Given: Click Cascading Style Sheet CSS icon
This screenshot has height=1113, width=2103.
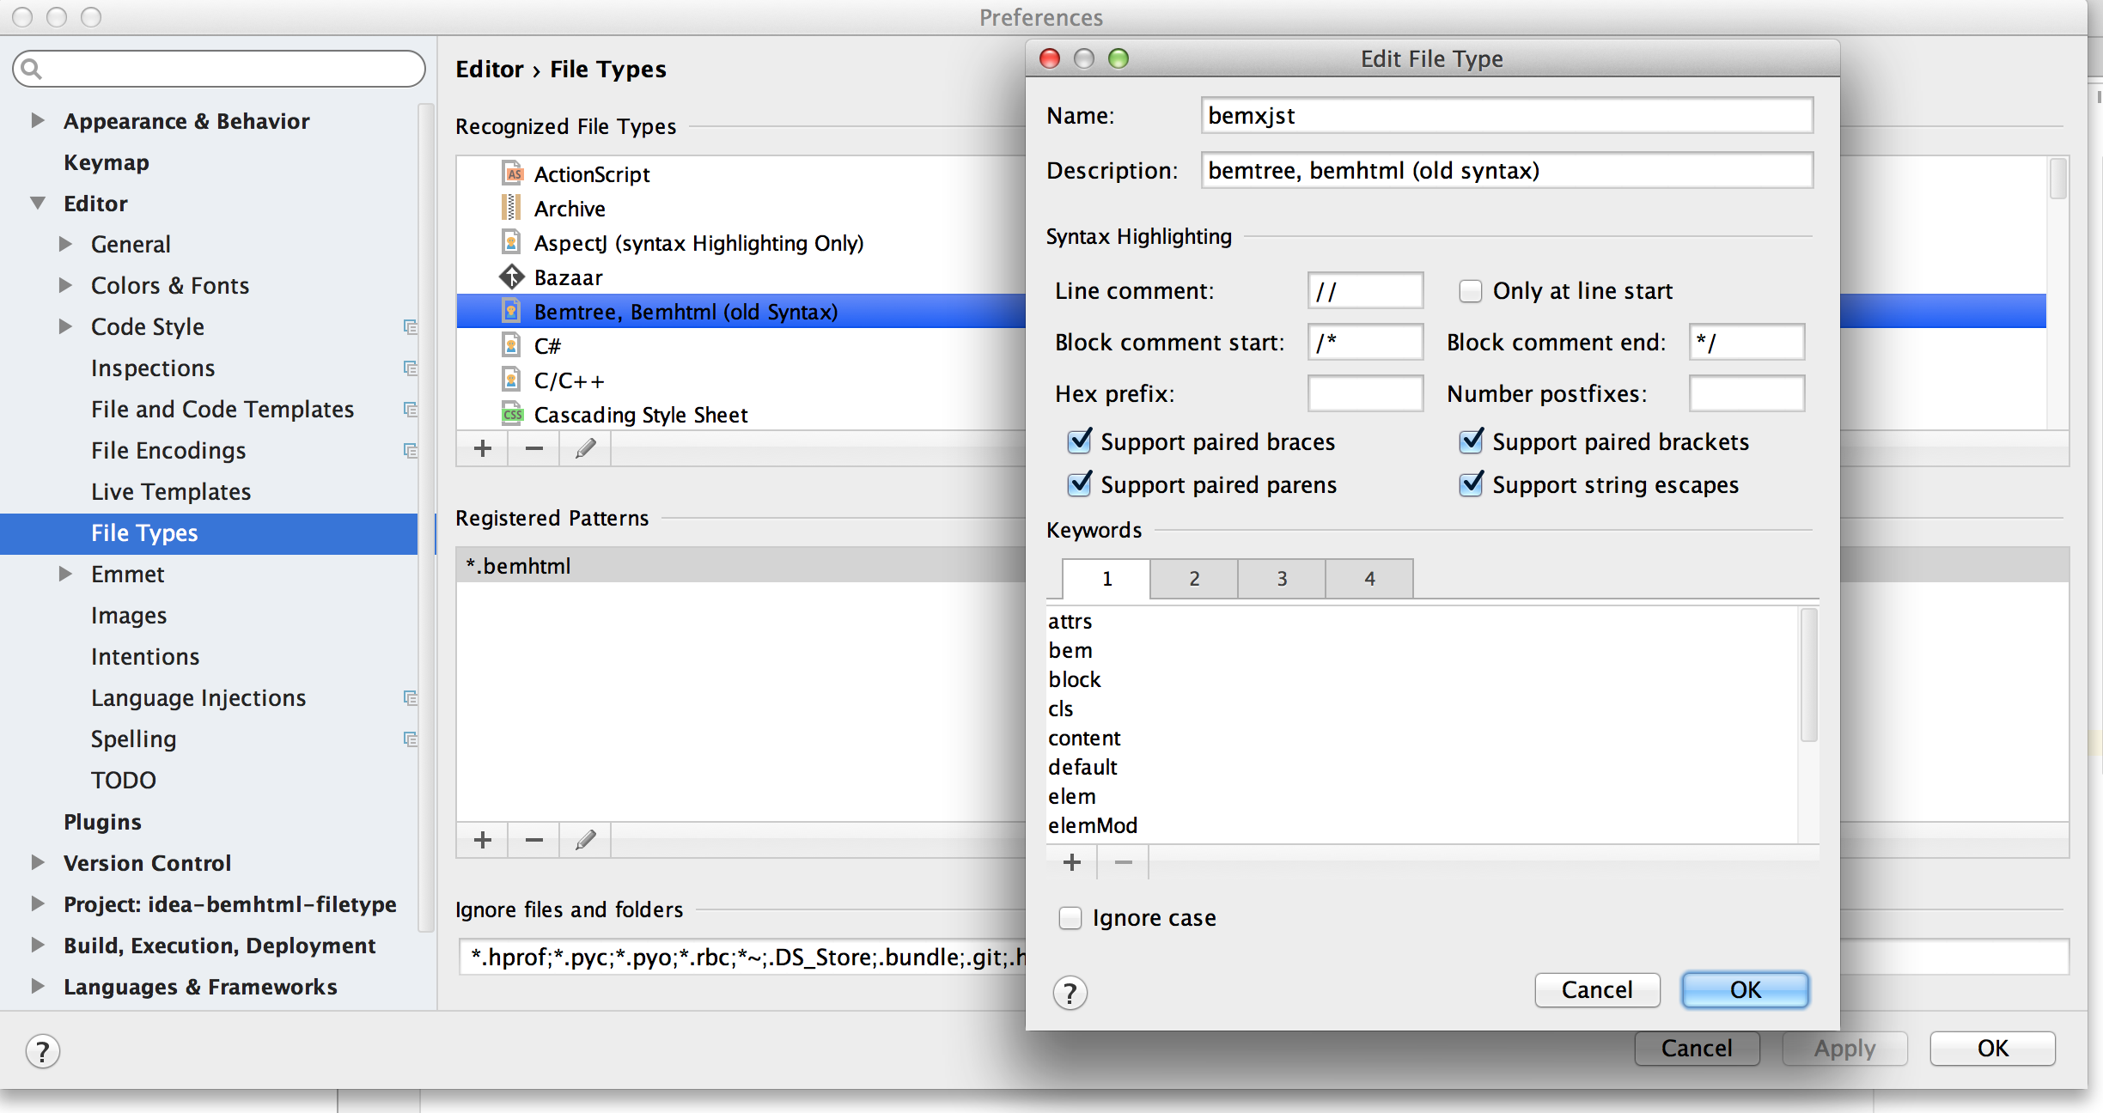Looking at the screenshot, I should click(511, 415).
